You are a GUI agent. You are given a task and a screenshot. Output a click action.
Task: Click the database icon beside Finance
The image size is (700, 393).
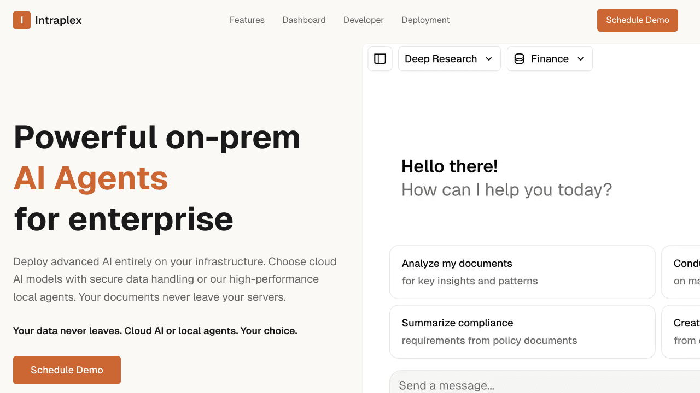[520, 59]
